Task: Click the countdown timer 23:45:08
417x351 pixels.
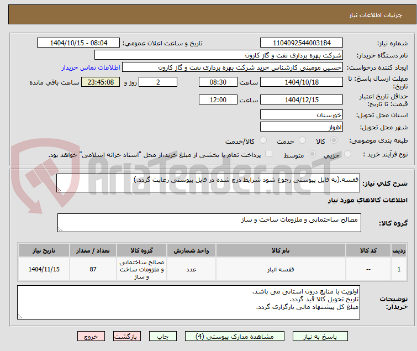Action: click(x=101, y=82)
